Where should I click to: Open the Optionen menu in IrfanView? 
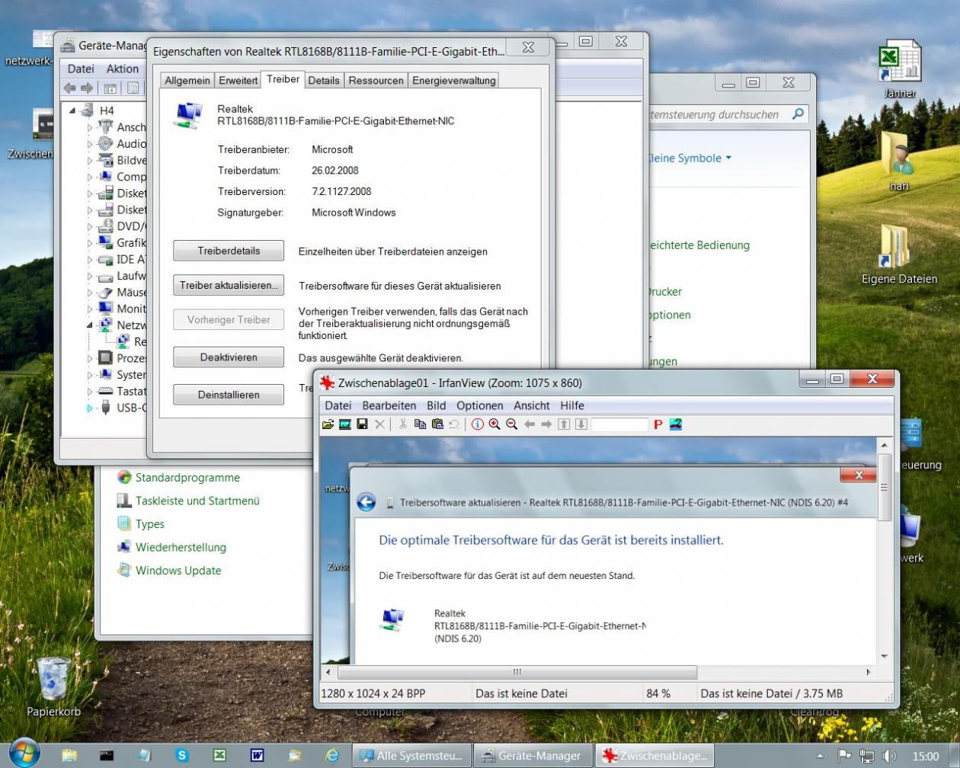point(480,405)
